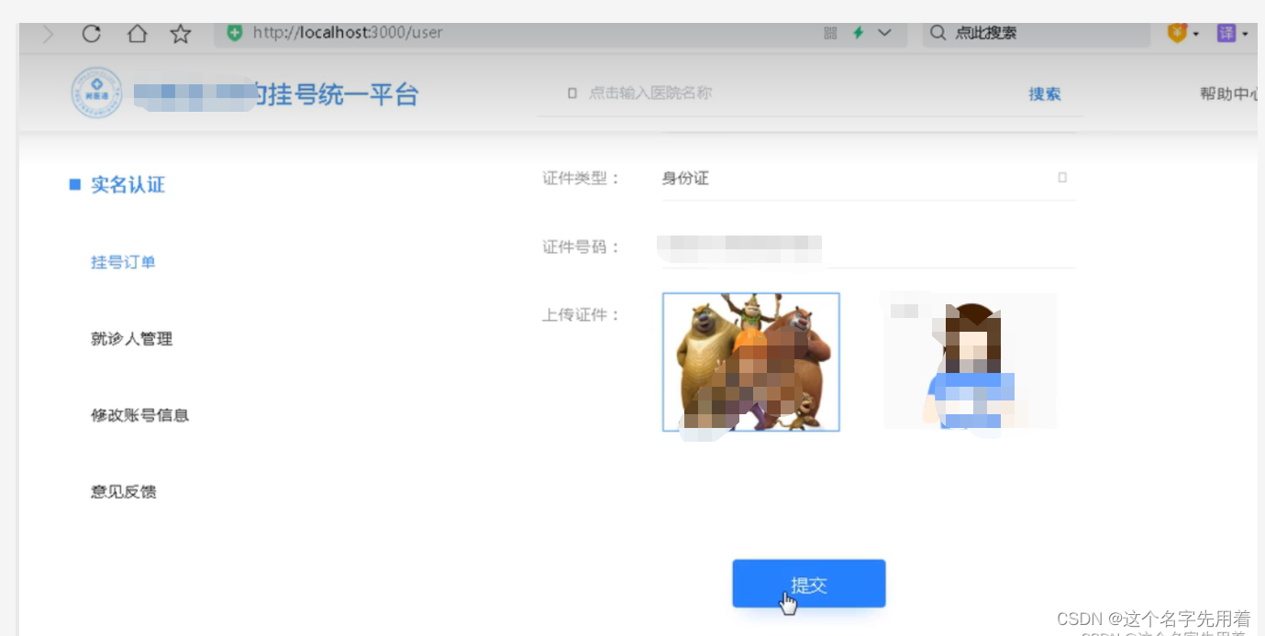The width and height of the screenshot is (1265, 636).
Task: Open 就诊人管理 in the side menu
Action: click(x=131, y=339)
